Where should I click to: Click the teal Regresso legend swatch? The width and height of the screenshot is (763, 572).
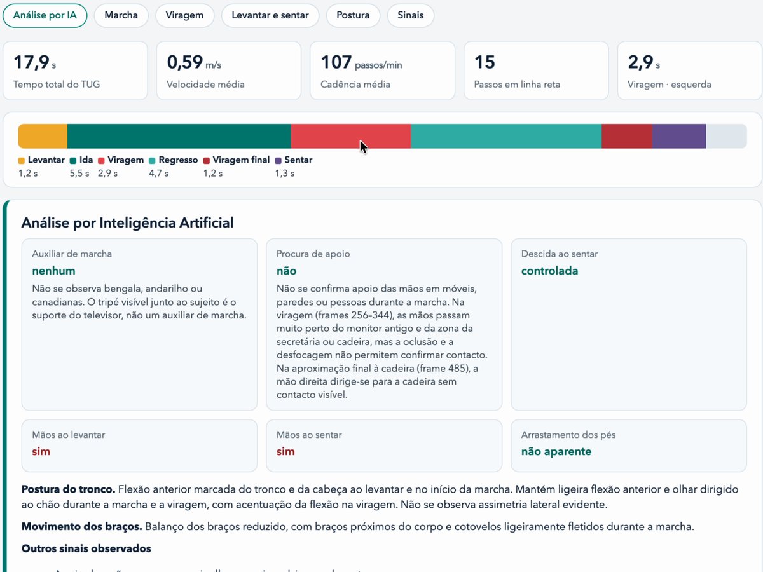[x=152, y=160]
